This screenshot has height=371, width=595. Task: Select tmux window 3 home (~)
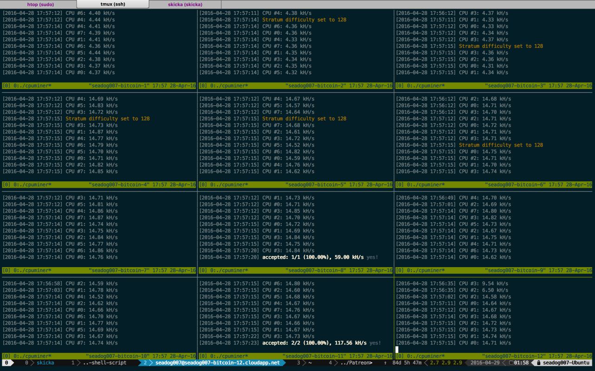pos(304,363)
